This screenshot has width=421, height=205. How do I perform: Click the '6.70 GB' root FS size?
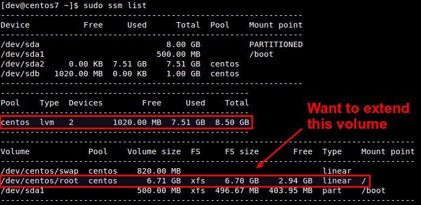242,181
